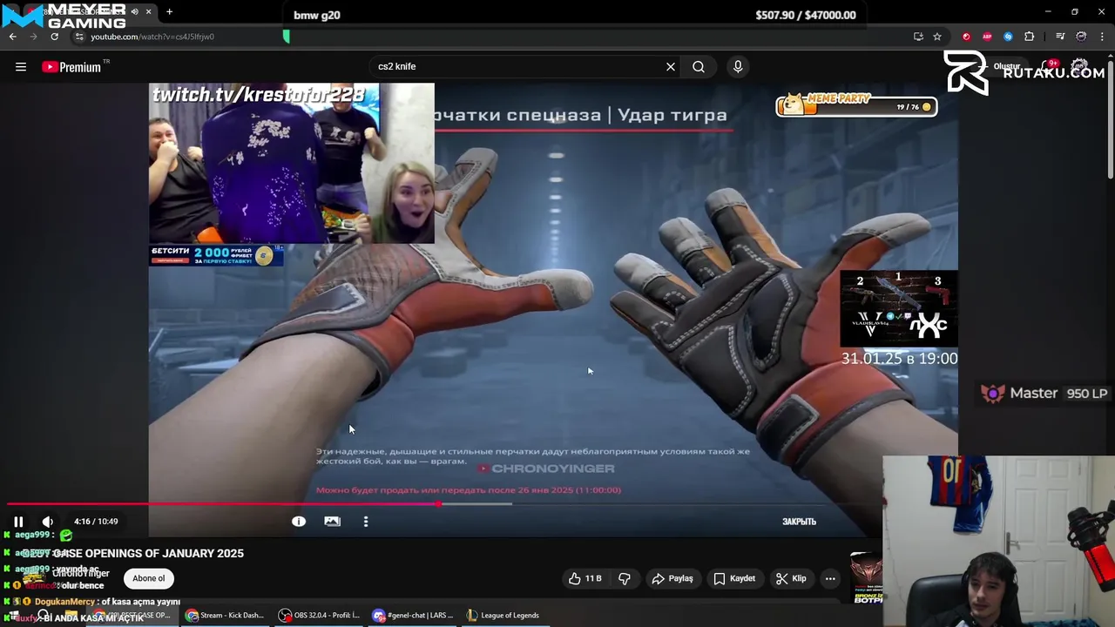Open YouTube notifications bell
This screenshot has width=1115, height=627.
[1048, 67]
